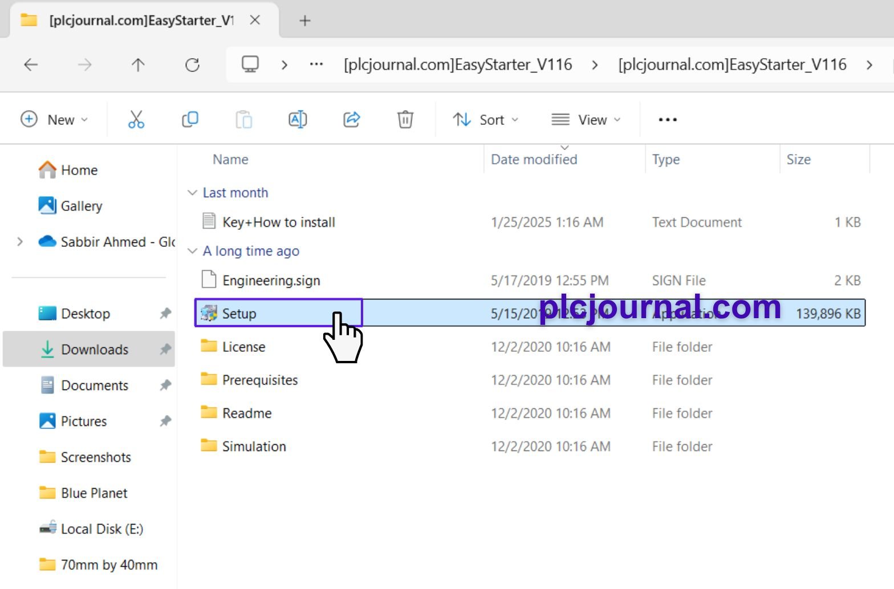Click the SIGN File type cell

[678, 281]
